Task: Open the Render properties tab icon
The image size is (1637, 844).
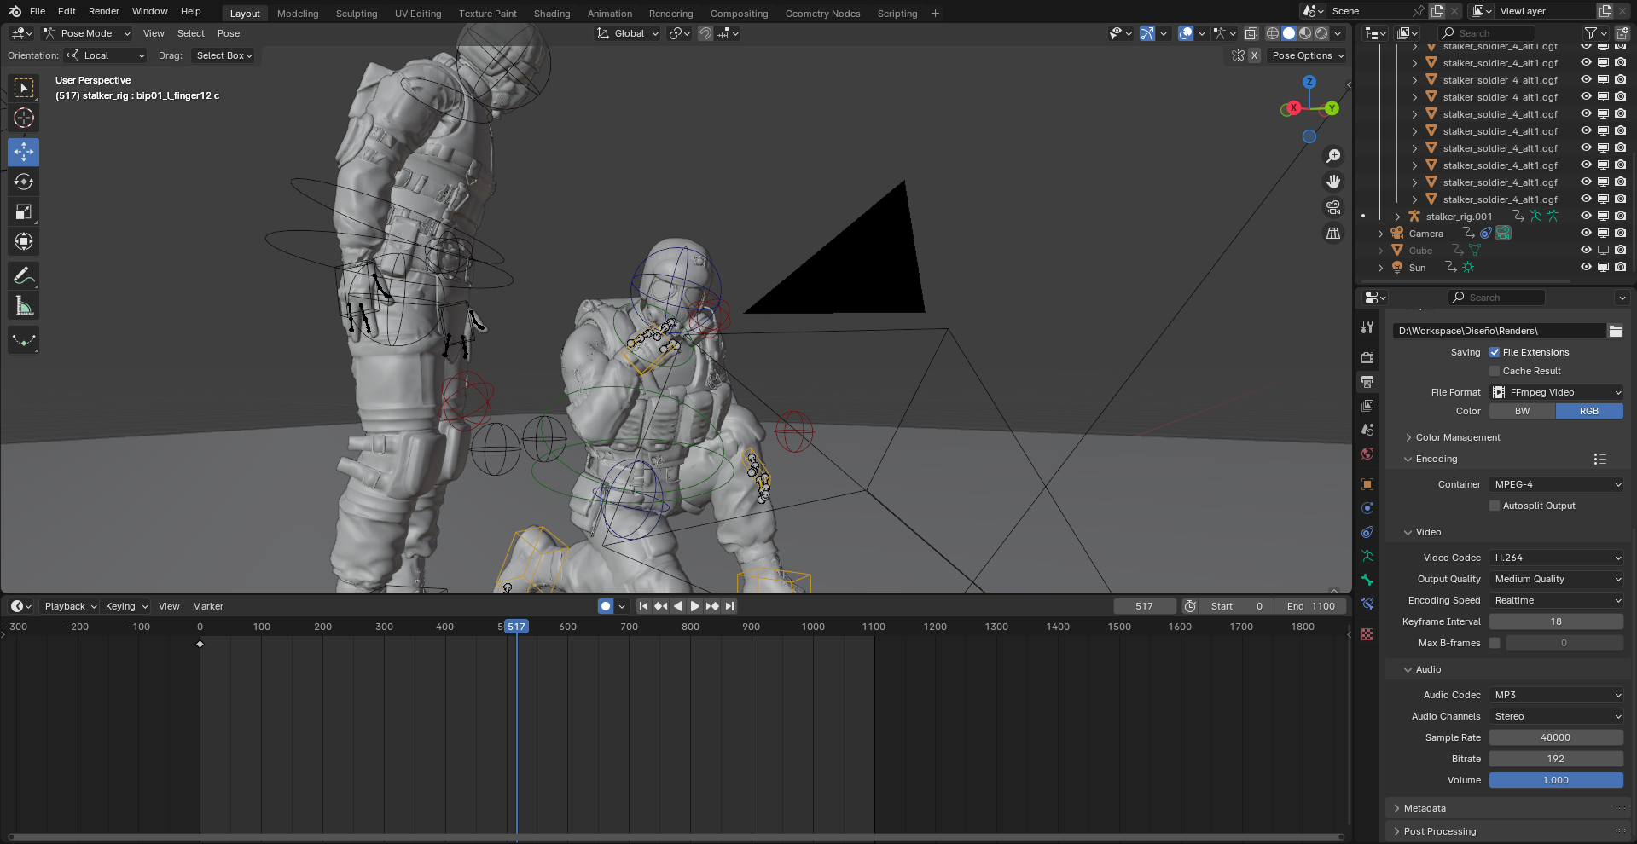Action: [x=1367, y=357]
